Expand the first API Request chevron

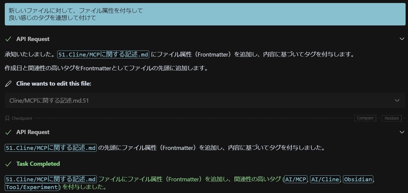[402, 39]
